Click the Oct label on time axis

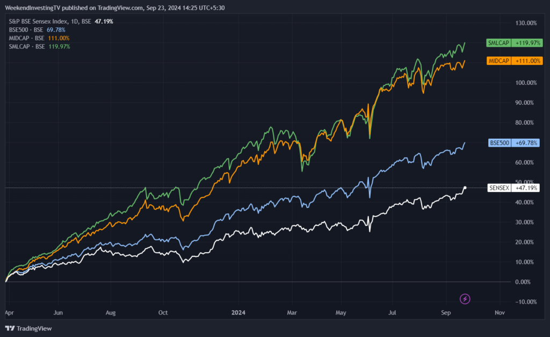tap(163, 312)
